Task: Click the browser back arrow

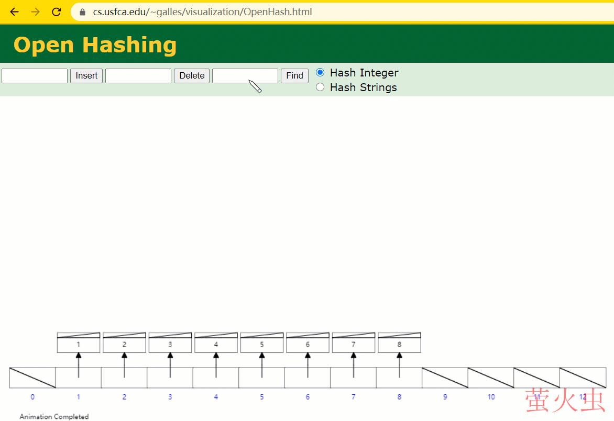Action: click(x=14, y=12)
